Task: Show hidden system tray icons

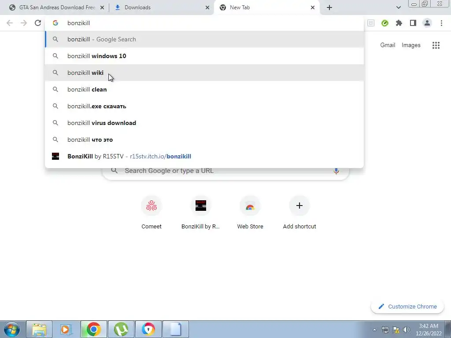Action: pos(374,330)
